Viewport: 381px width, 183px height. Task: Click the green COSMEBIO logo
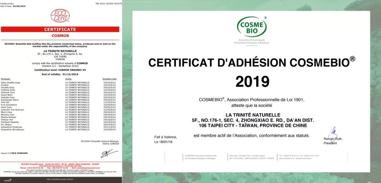pyautogui.click(x=252, y=27)
